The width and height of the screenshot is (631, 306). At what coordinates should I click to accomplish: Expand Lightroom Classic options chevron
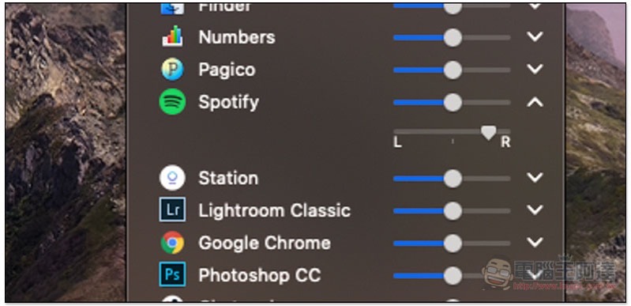pyautogui.click(x=535, y=210)
